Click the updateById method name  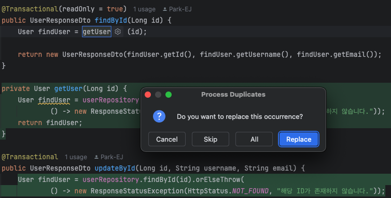115,168
